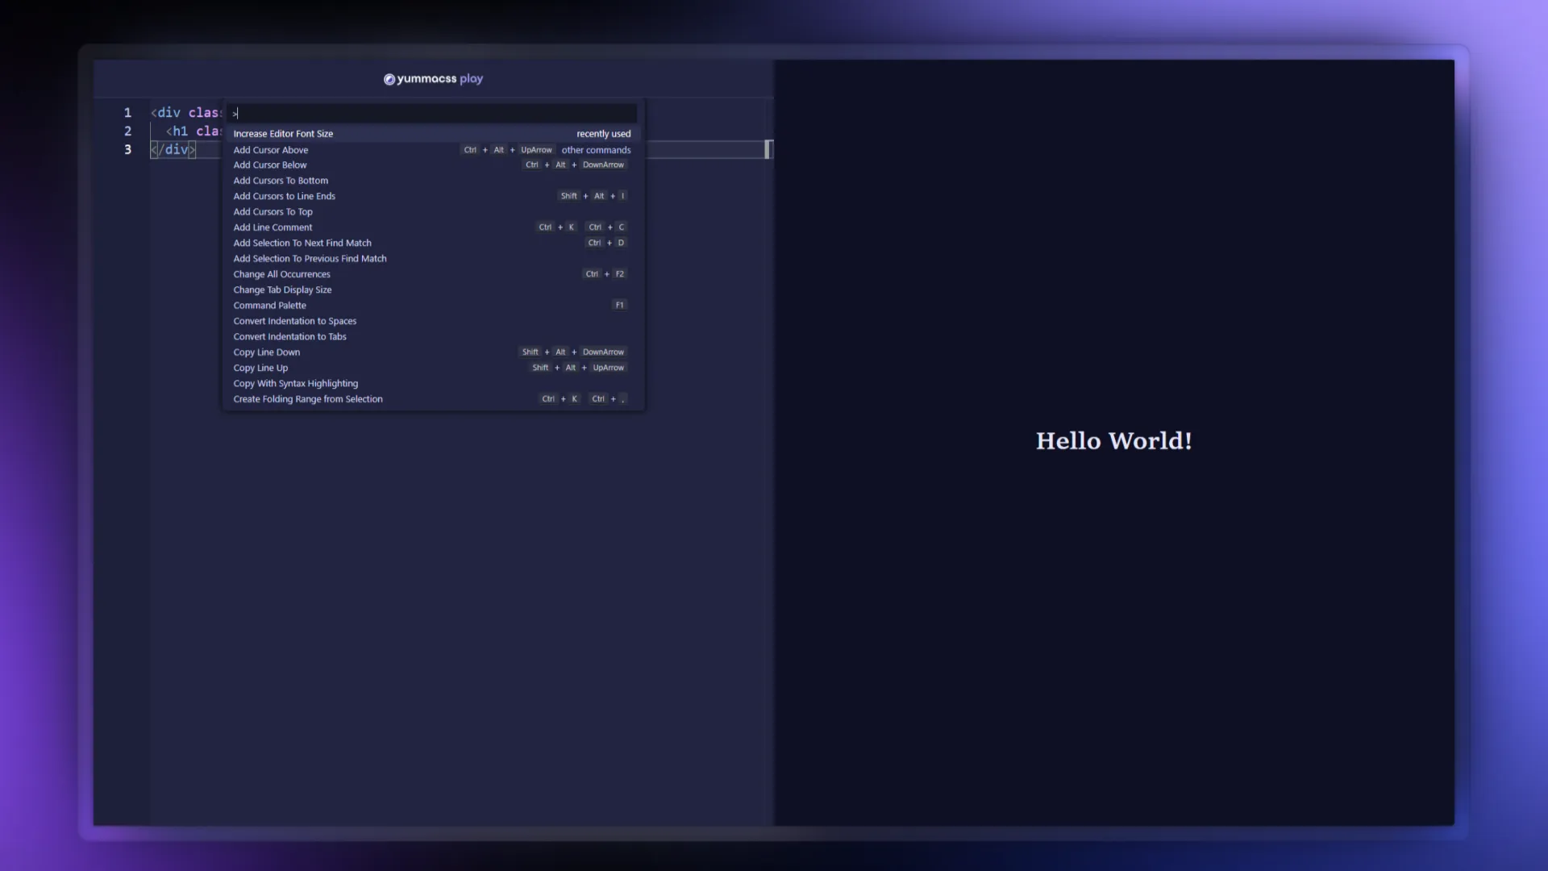Choose Command Palette entry
The image size is (1548, 871).
(x=434, y=306)
